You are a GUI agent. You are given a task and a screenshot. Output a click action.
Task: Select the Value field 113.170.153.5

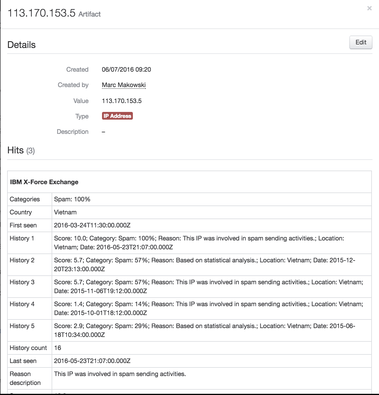[x=122, y=101]
